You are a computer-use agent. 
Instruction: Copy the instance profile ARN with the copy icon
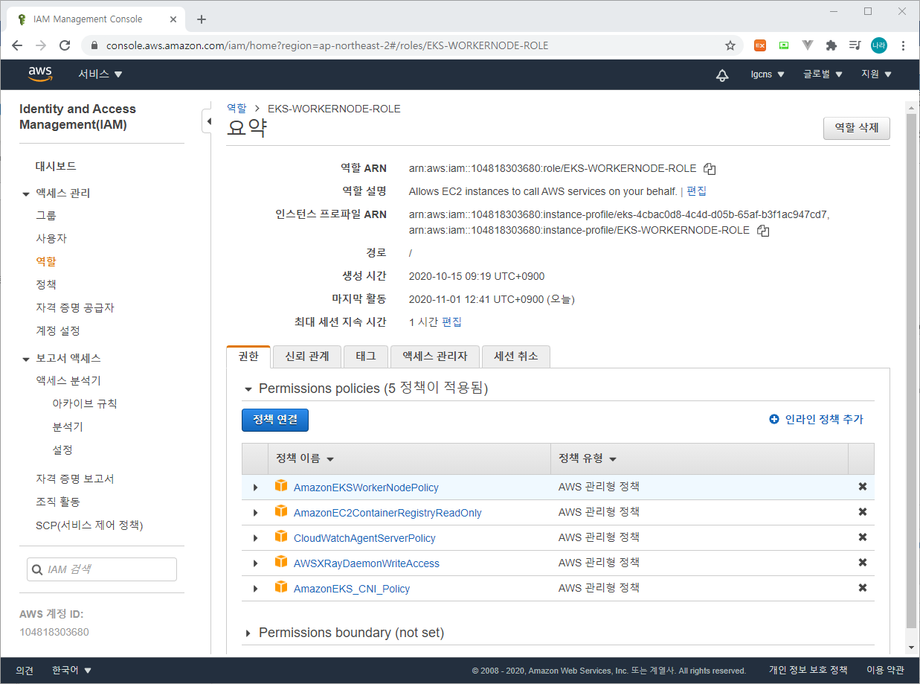tap(762, 231)
